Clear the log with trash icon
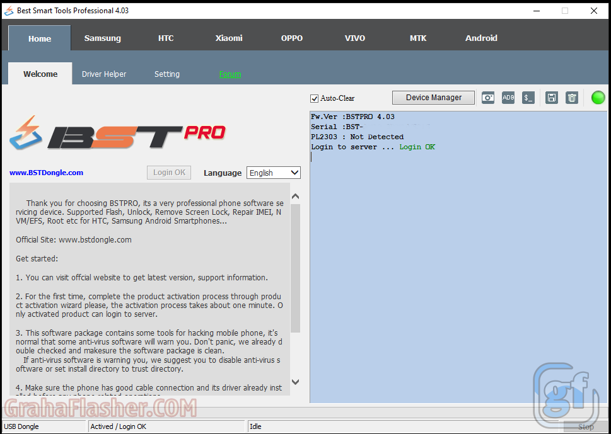The image size is (611, 434). (572, 98)
